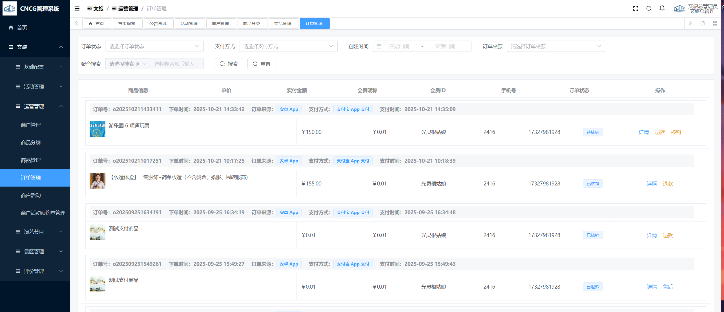The height and width of the screenshot is (312, 724).
Task: Open the notifications bell
Action: (662, 8)
